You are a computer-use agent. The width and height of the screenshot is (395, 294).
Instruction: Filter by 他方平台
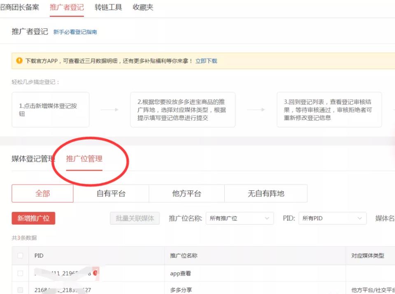click(186, 193)
